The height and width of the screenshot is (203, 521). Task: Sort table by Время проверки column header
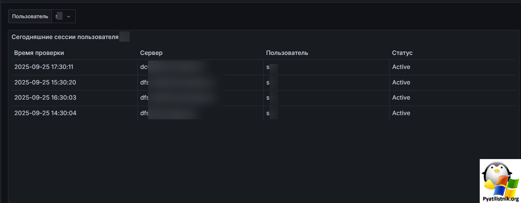point(39,53)
